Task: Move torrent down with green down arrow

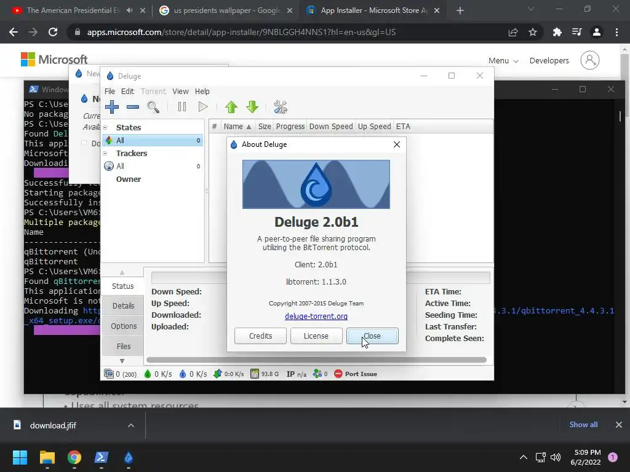Action: tap(252, 107)
